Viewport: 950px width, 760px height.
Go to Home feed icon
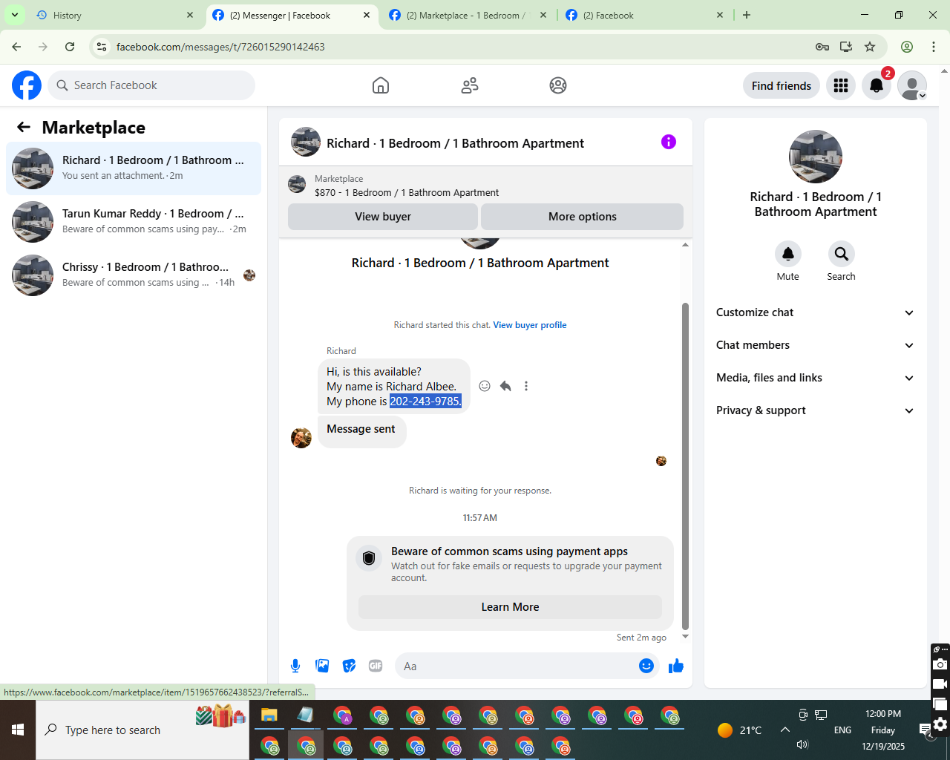(x=381, y=85)
